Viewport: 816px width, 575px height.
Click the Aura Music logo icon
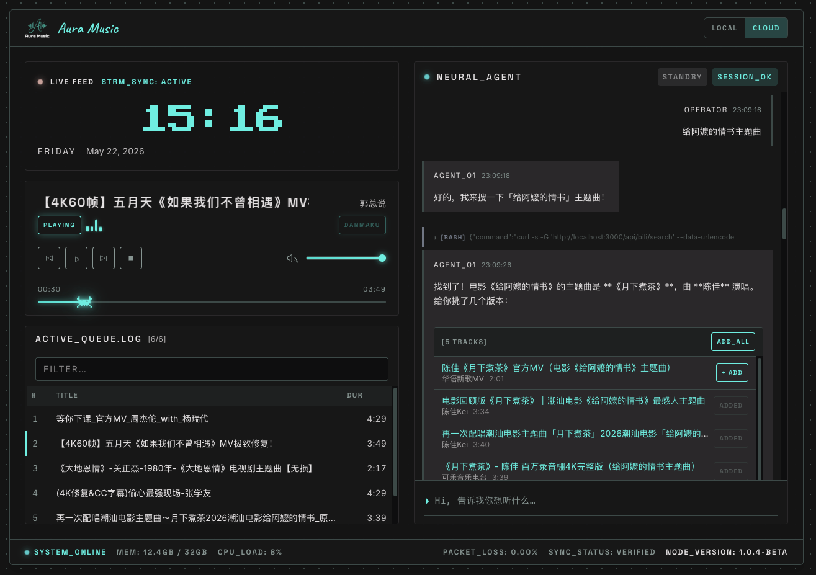[x=37, y=28]
